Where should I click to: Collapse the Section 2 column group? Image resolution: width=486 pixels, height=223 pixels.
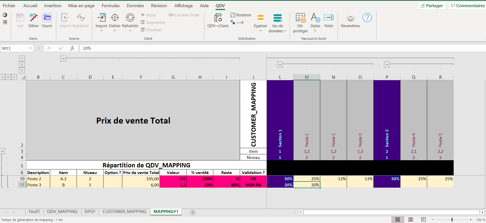point(387,64)
